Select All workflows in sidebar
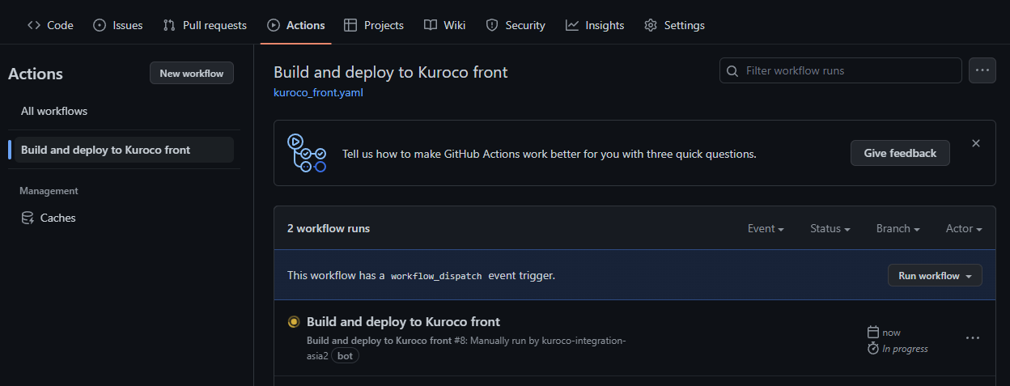 pyautogui.click(x=54, y=111)
